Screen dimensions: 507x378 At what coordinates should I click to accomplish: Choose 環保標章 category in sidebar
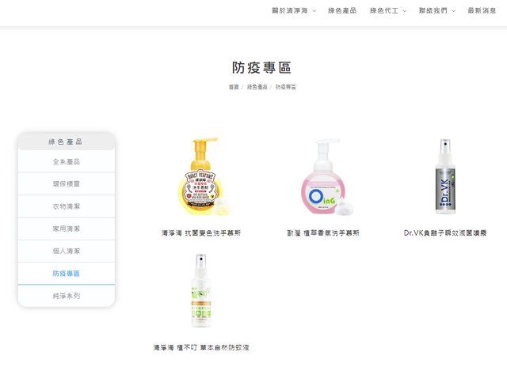[x=66, y=183]
